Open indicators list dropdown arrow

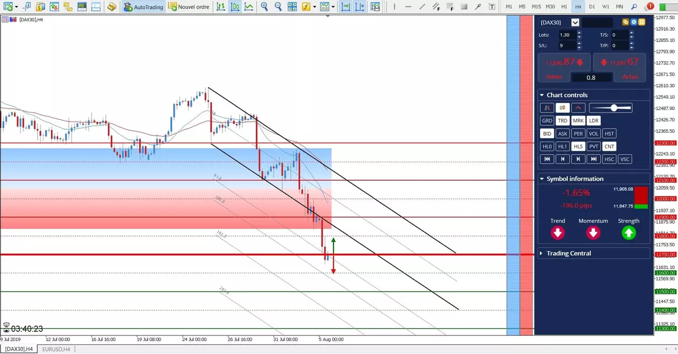[315, 7]
